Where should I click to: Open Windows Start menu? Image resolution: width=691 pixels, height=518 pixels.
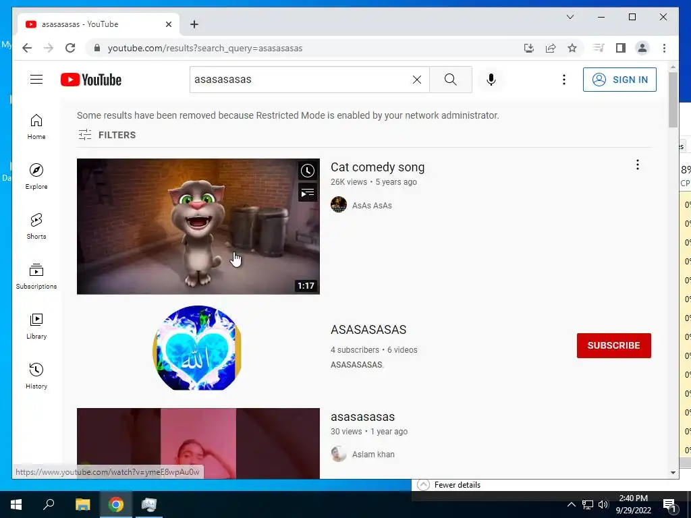coord(16,505)
